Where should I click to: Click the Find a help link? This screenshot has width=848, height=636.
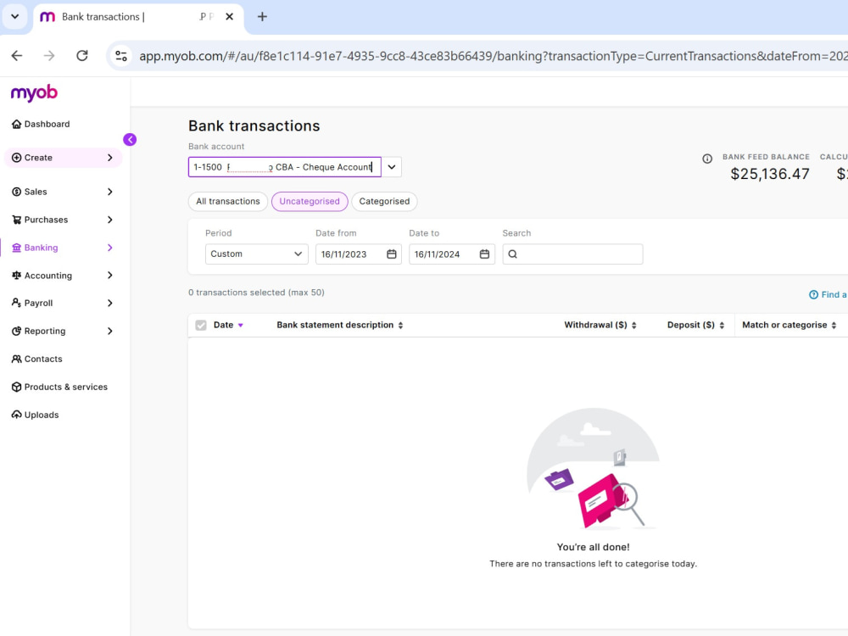(828, 294)
